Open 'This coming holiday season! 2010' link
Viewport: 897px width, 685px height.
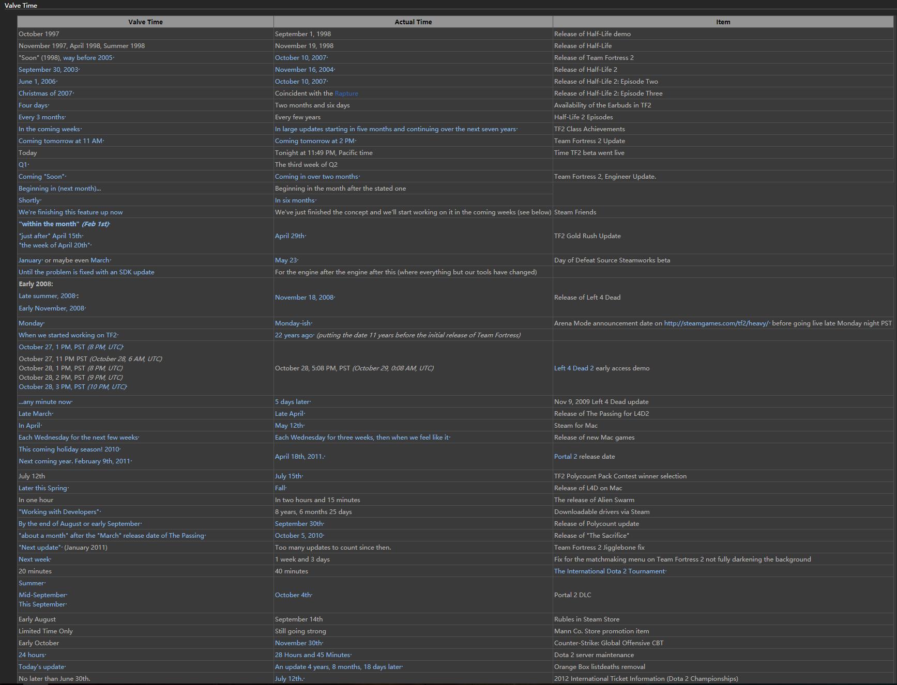69,449
